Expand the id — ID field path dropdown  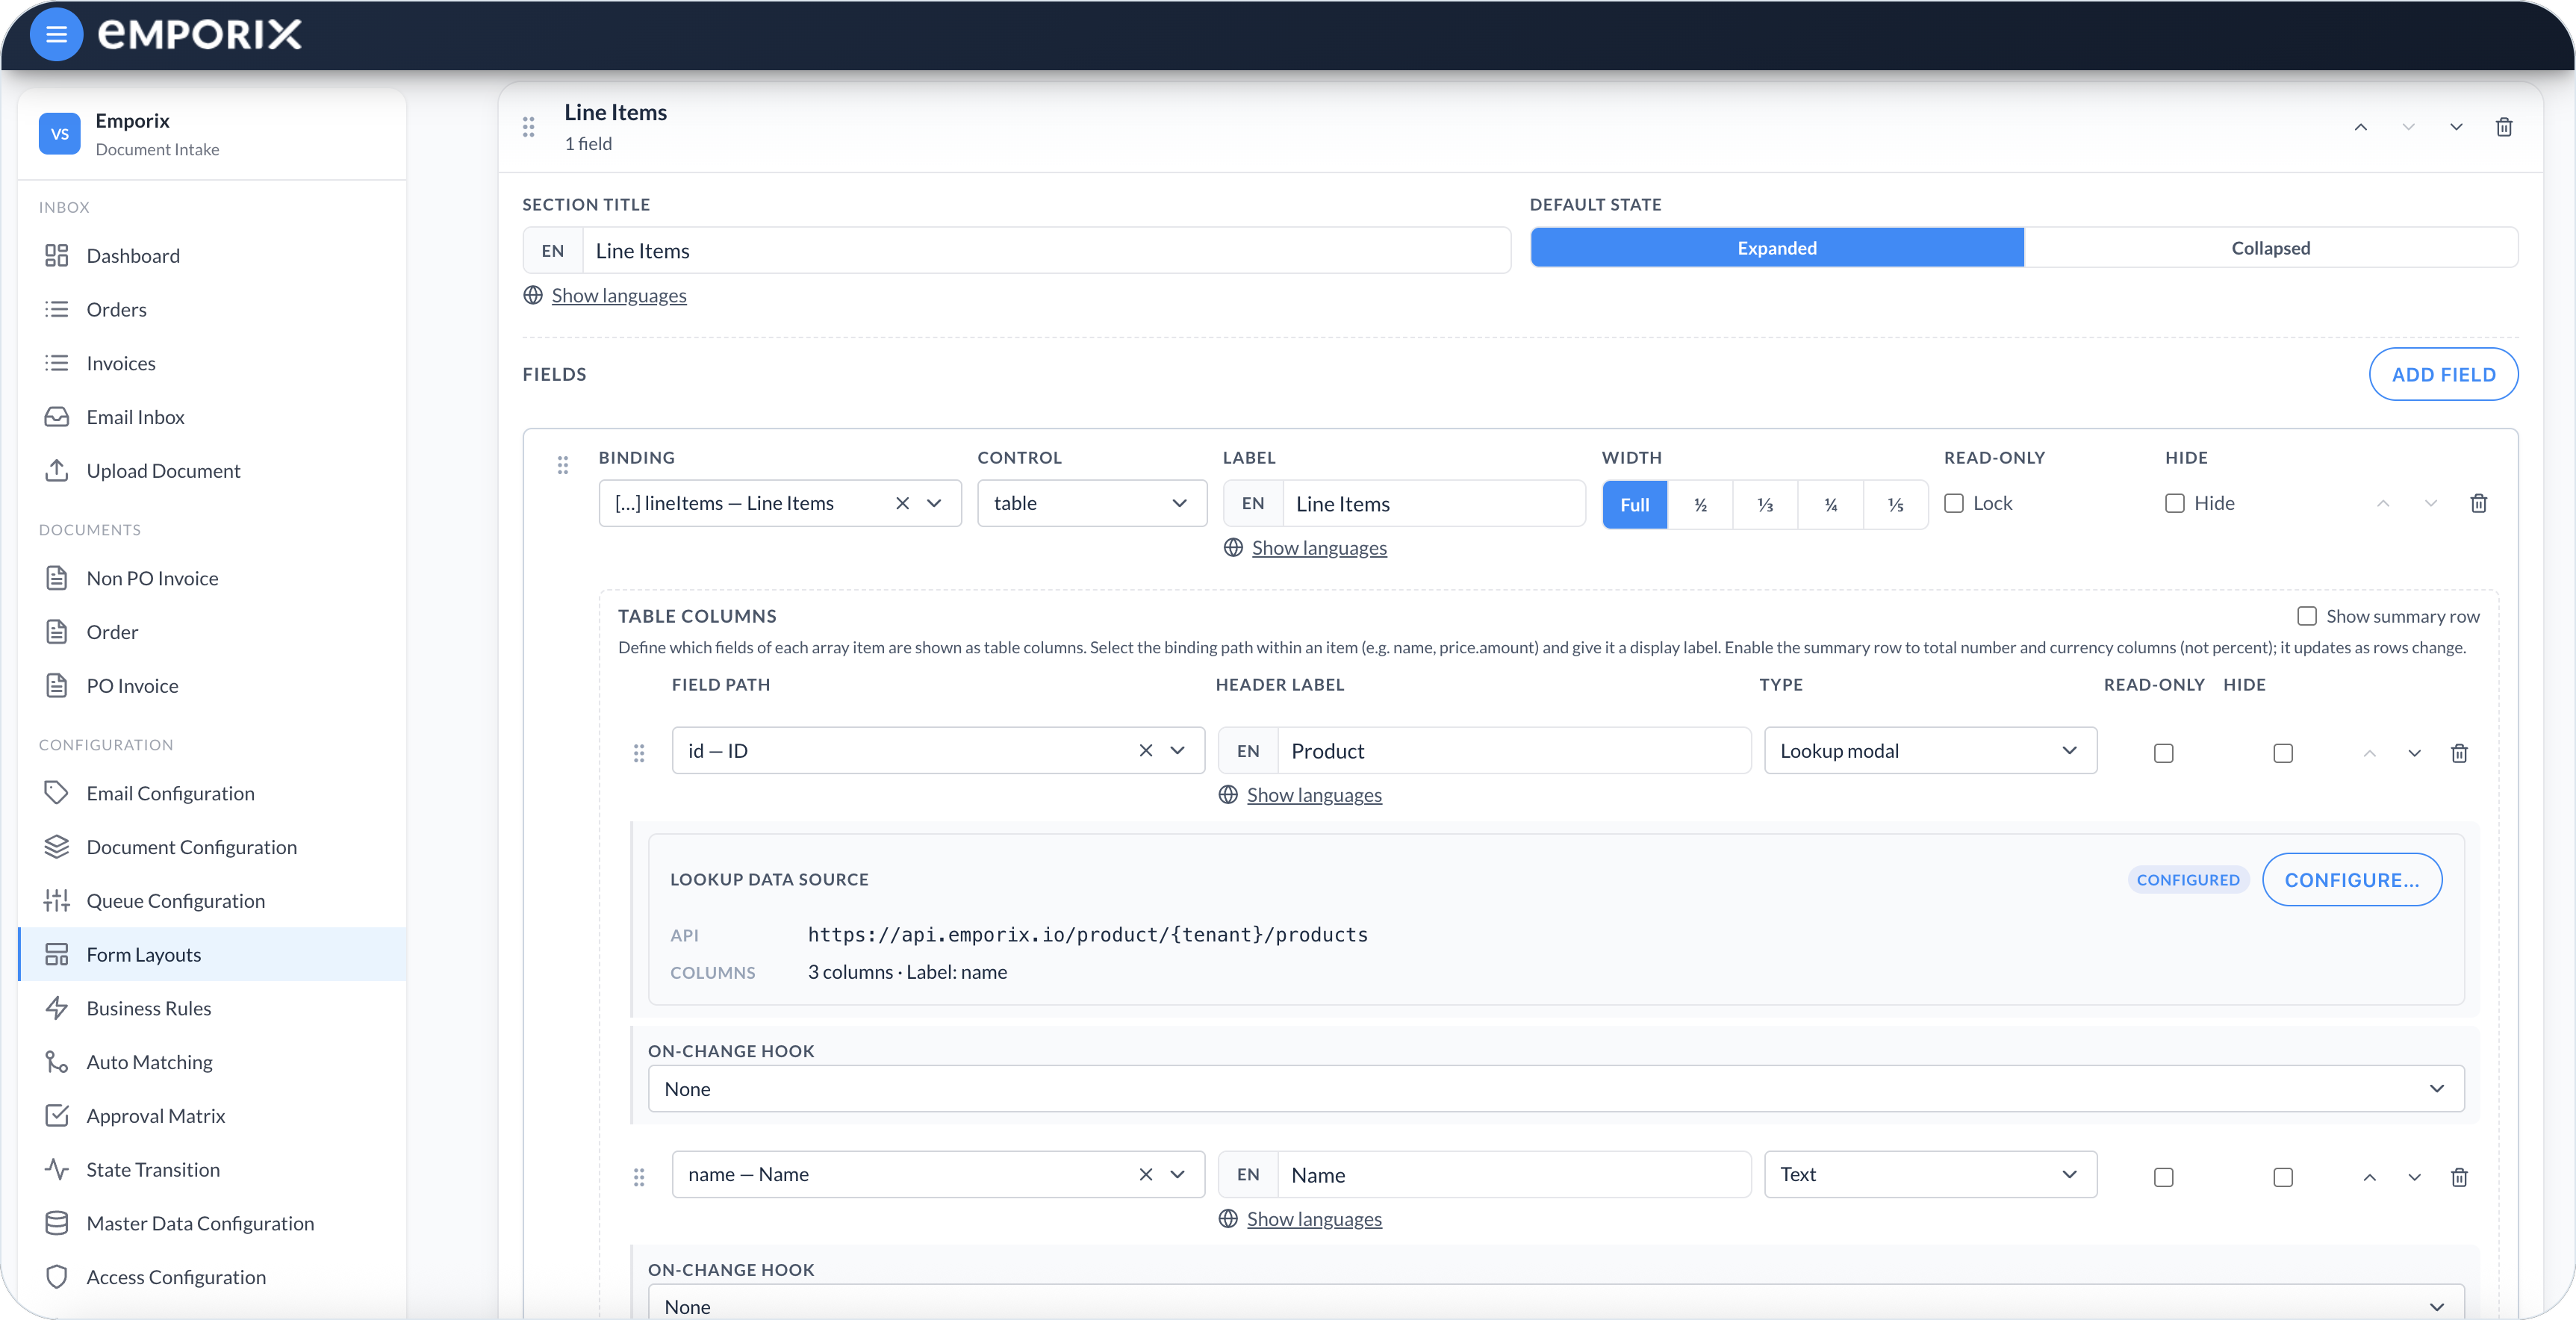click(1178, 750)
